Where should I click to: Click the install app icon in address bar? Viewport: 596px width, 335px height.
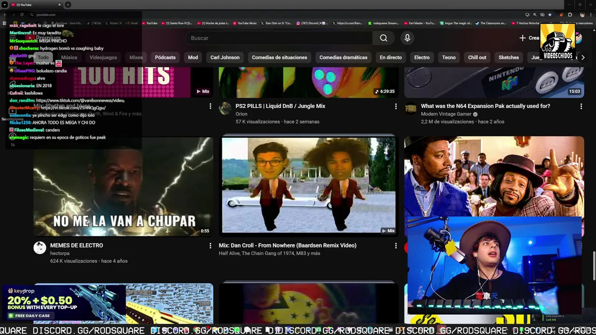click(527, 14)
